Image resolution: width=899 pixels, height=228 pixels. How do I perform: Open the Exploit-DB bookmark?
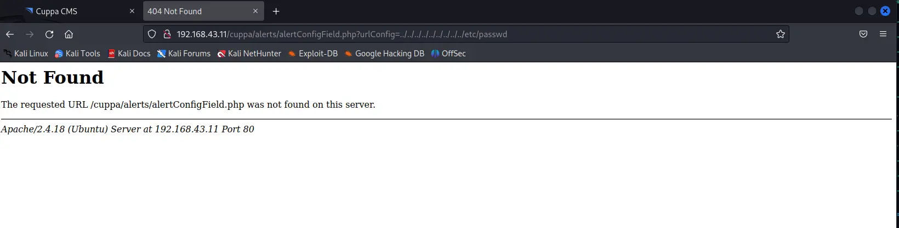click(x=313, y=54)
